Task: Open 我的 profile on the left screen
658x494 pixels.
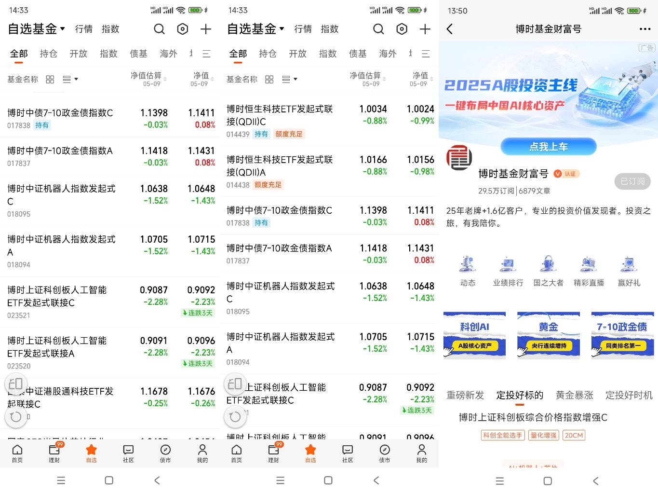Action: click(x=202, y=453)
